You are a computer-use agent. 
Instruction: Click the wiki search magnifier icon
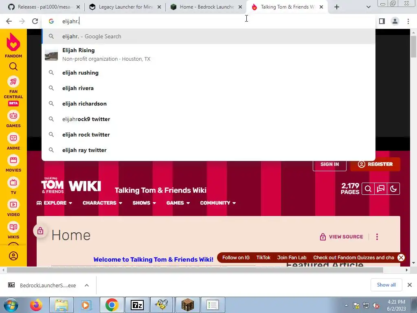pos(368,189)
